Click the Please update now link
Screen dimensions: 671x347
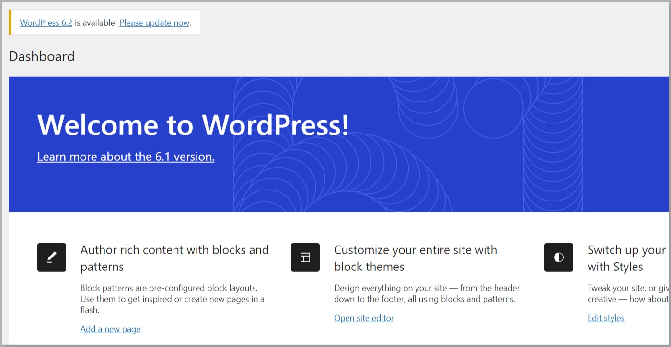(x=154, y=22)
